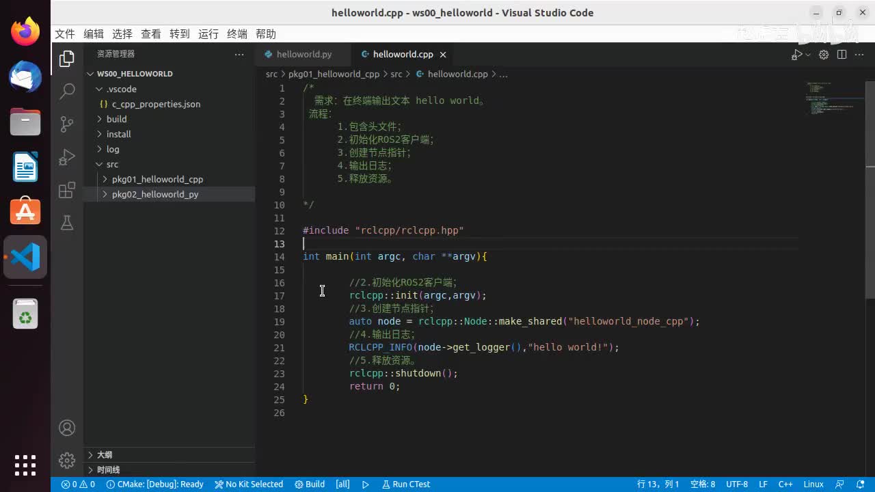
Task: Change the [all] build target
Action: (x=342, y=484)
